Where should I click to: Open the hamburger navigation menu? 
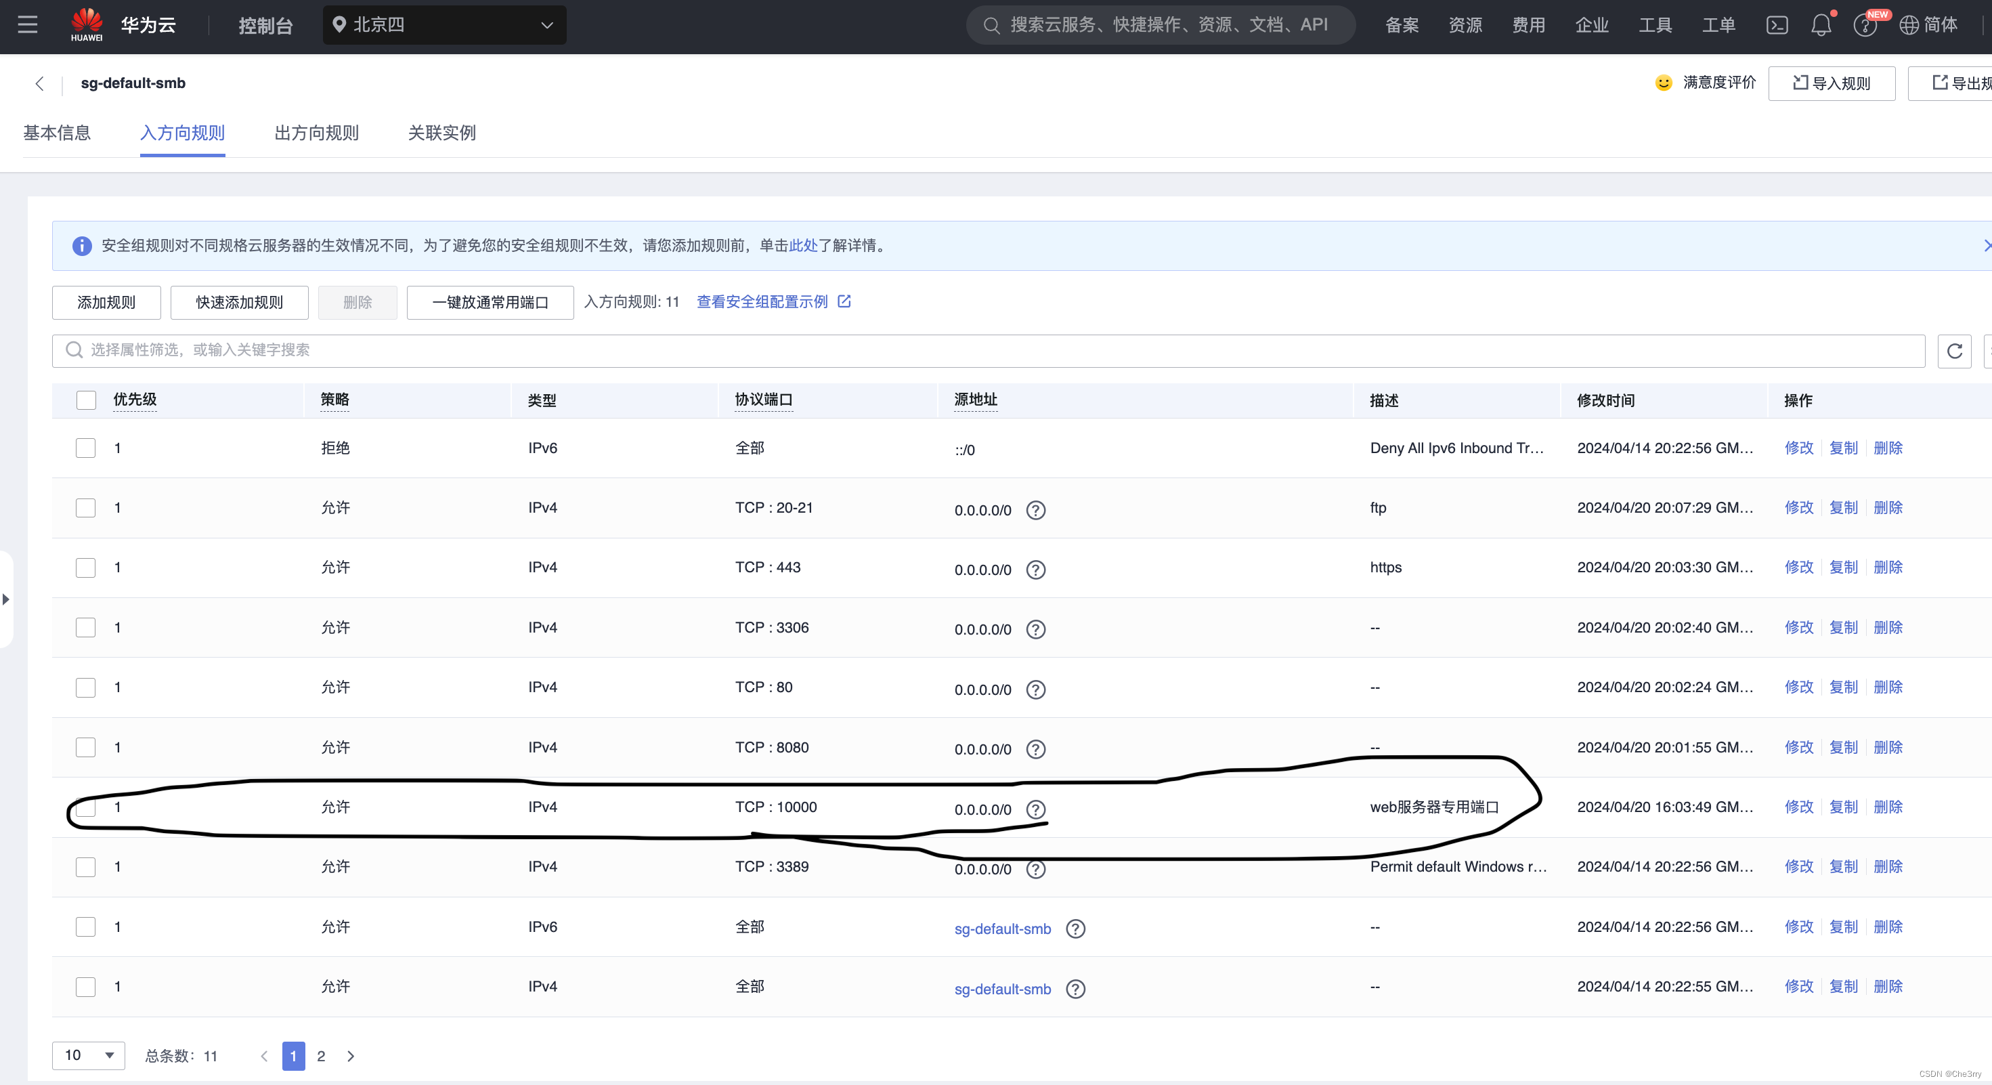tap(28, 25)
